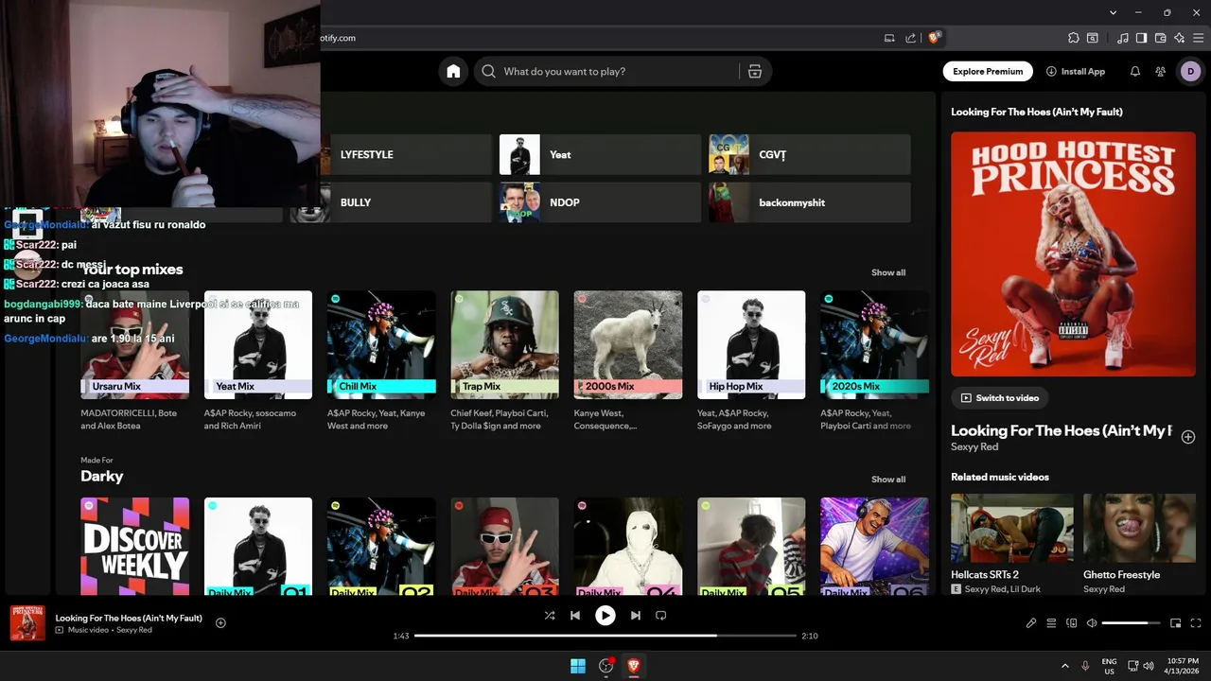Open the CGVȚ shortcut tile
This screenshot has width=1211, height=681.
(810, 154)
